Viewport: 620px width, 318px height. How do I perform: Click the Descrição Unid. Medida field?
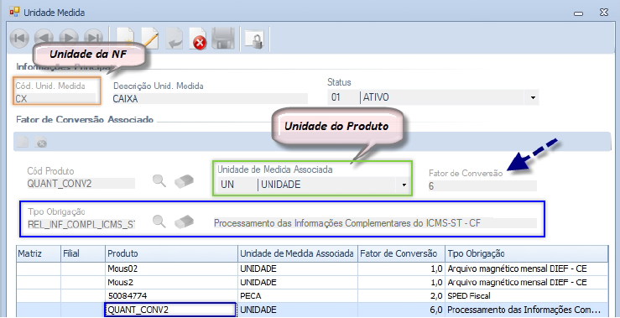[x=210, y=99]
